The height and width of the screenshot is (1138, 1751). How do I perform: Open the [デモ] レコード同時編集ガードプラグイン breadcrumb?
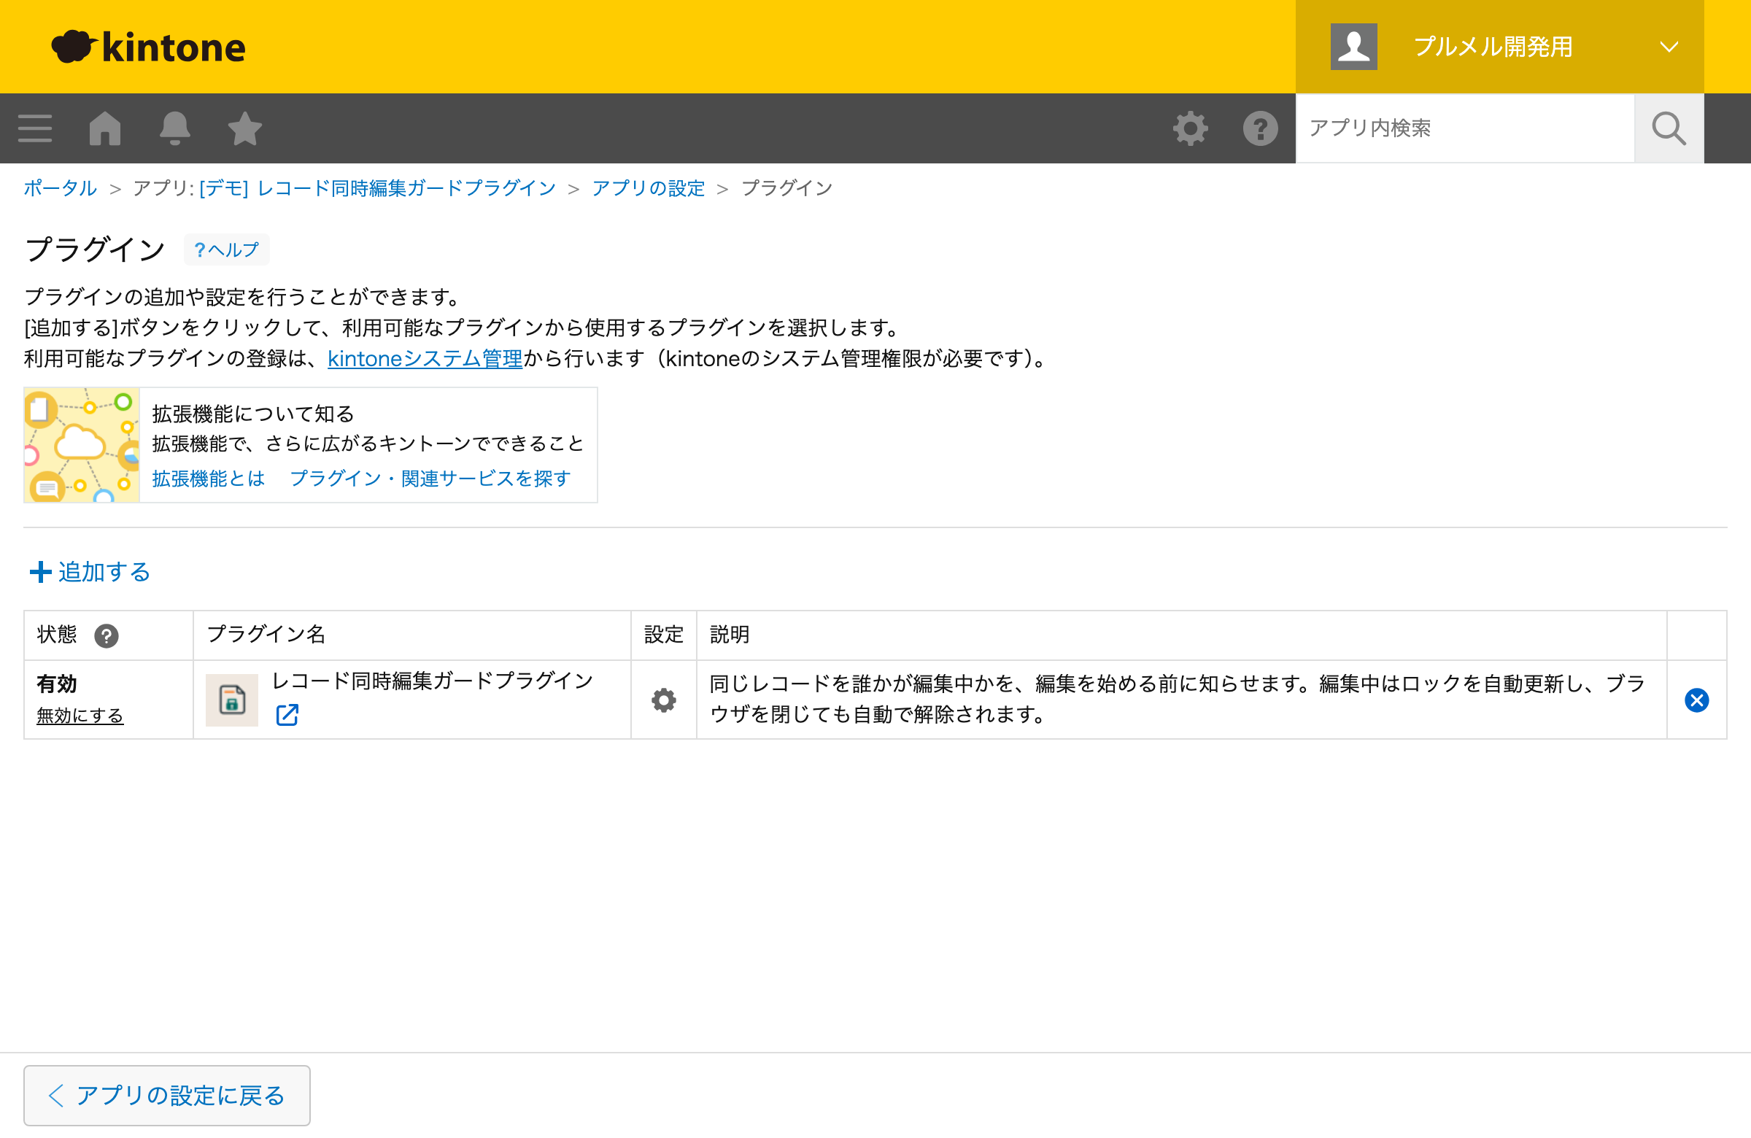click(377, 188)
